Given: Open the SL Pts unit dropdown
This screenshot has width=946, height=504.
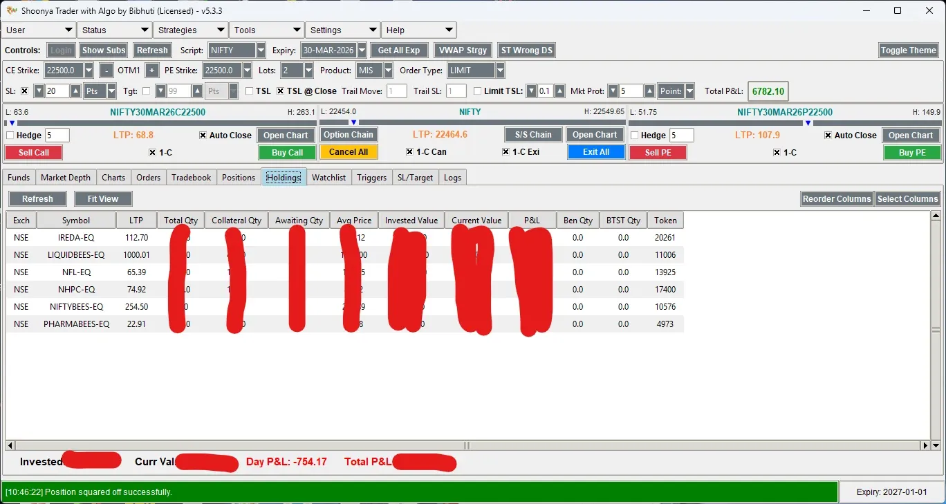Looking at the screenshot, I should tap(111, 91).
